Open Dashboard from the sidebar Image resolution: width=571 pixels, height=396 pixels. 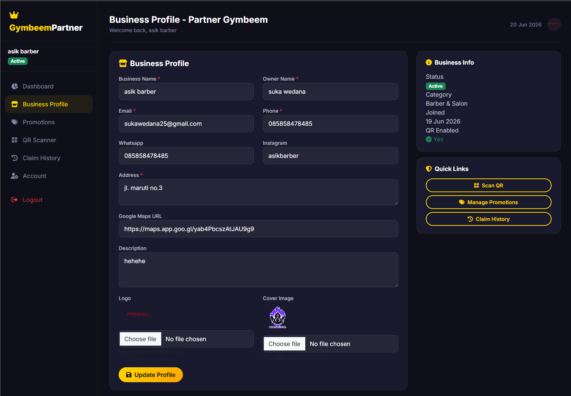point(49,86)
